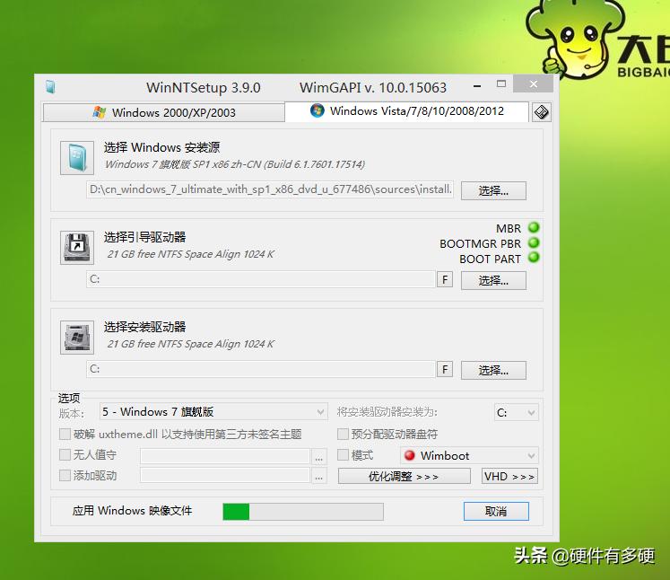
Task: Toggle 模式 mode checkbox
Action: pyautogui.click(x=343, y=454)
